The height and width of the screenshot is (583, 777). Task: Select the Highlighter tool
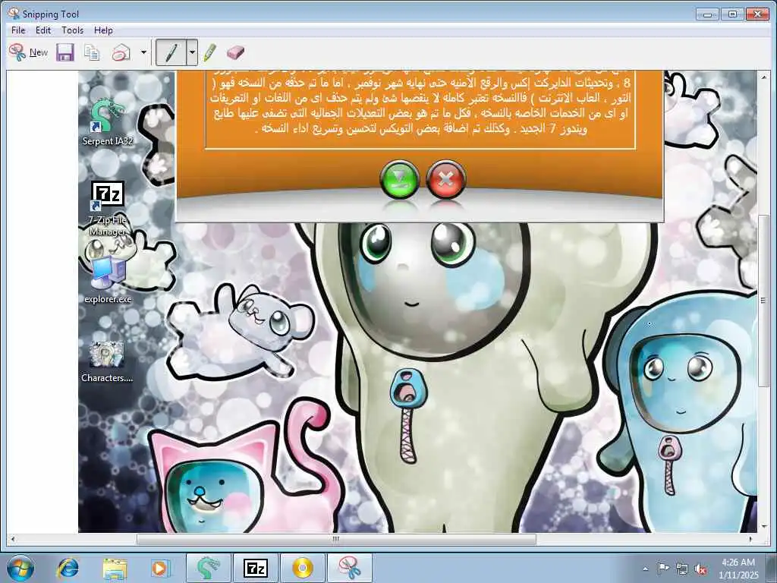(209, 52)
